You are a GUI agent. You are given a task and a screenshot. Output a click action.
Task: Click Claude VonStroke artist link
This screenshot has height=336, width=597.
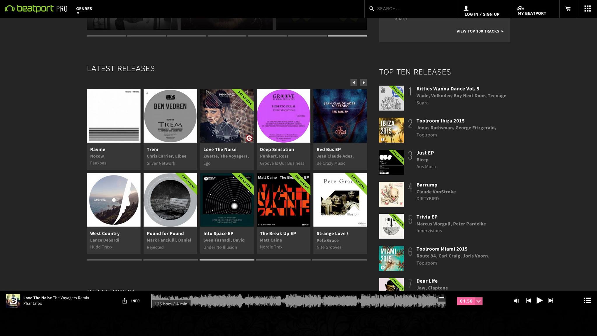point(436,192)
